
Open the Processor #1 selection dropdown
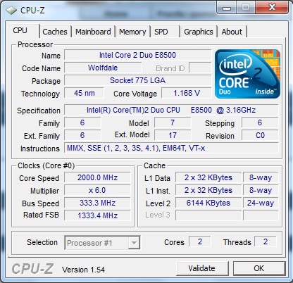(102, 243)
